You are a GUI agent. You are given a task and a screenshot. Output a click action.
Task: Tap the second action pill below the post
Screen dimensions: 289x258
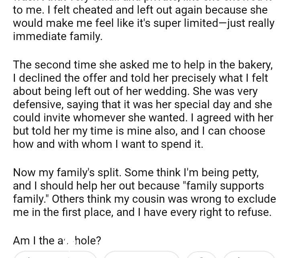pyautogui.click(x=141, y=255)
